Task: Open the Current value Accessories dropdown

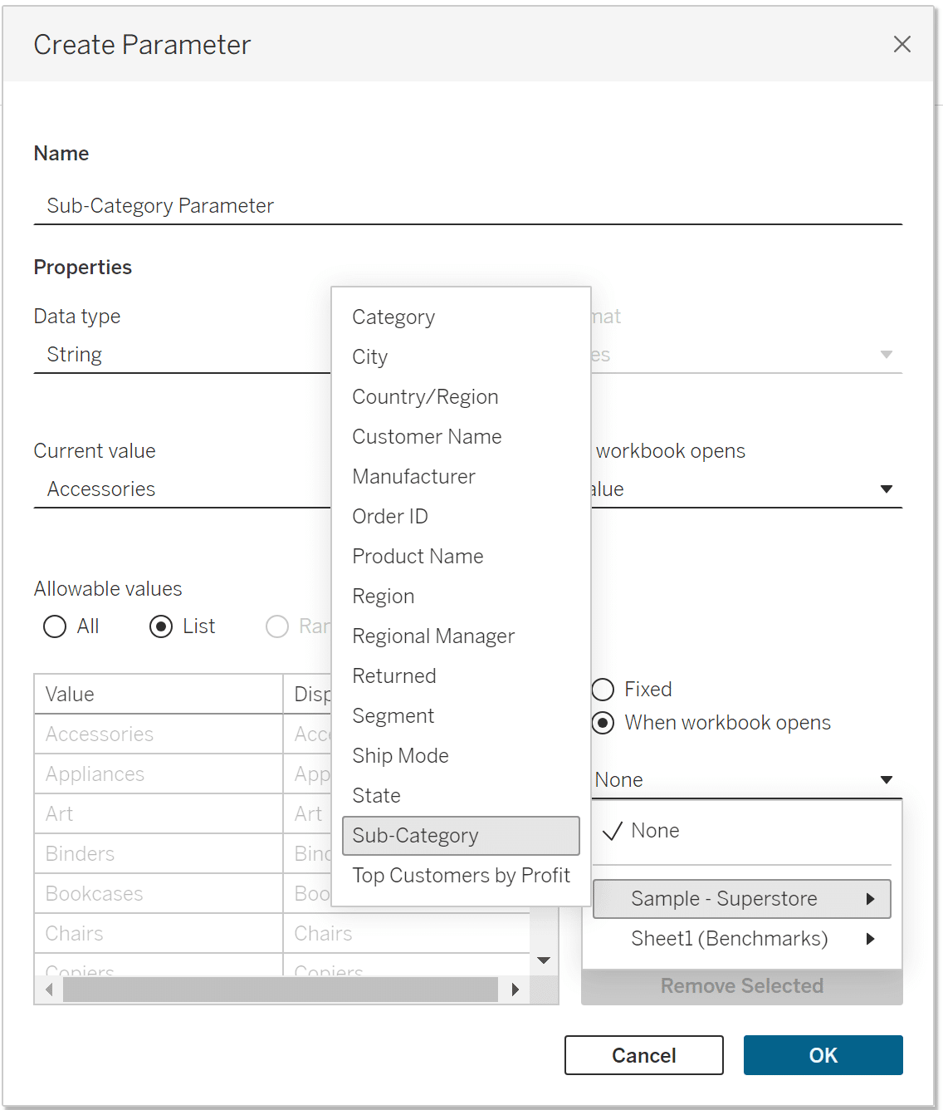Action: point(182,489)
